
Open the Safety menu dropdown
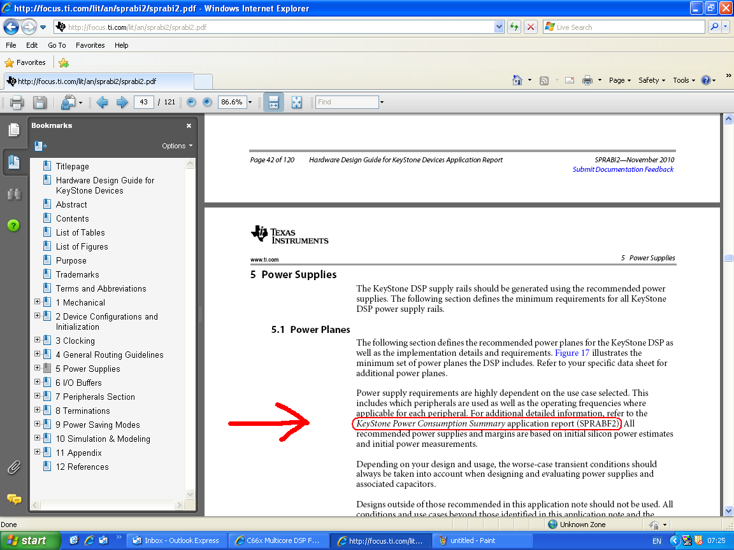click(x=652, y=80)
